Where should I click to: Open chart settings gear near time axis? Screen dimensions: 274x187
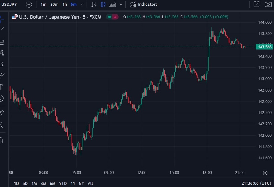point(265,173)
